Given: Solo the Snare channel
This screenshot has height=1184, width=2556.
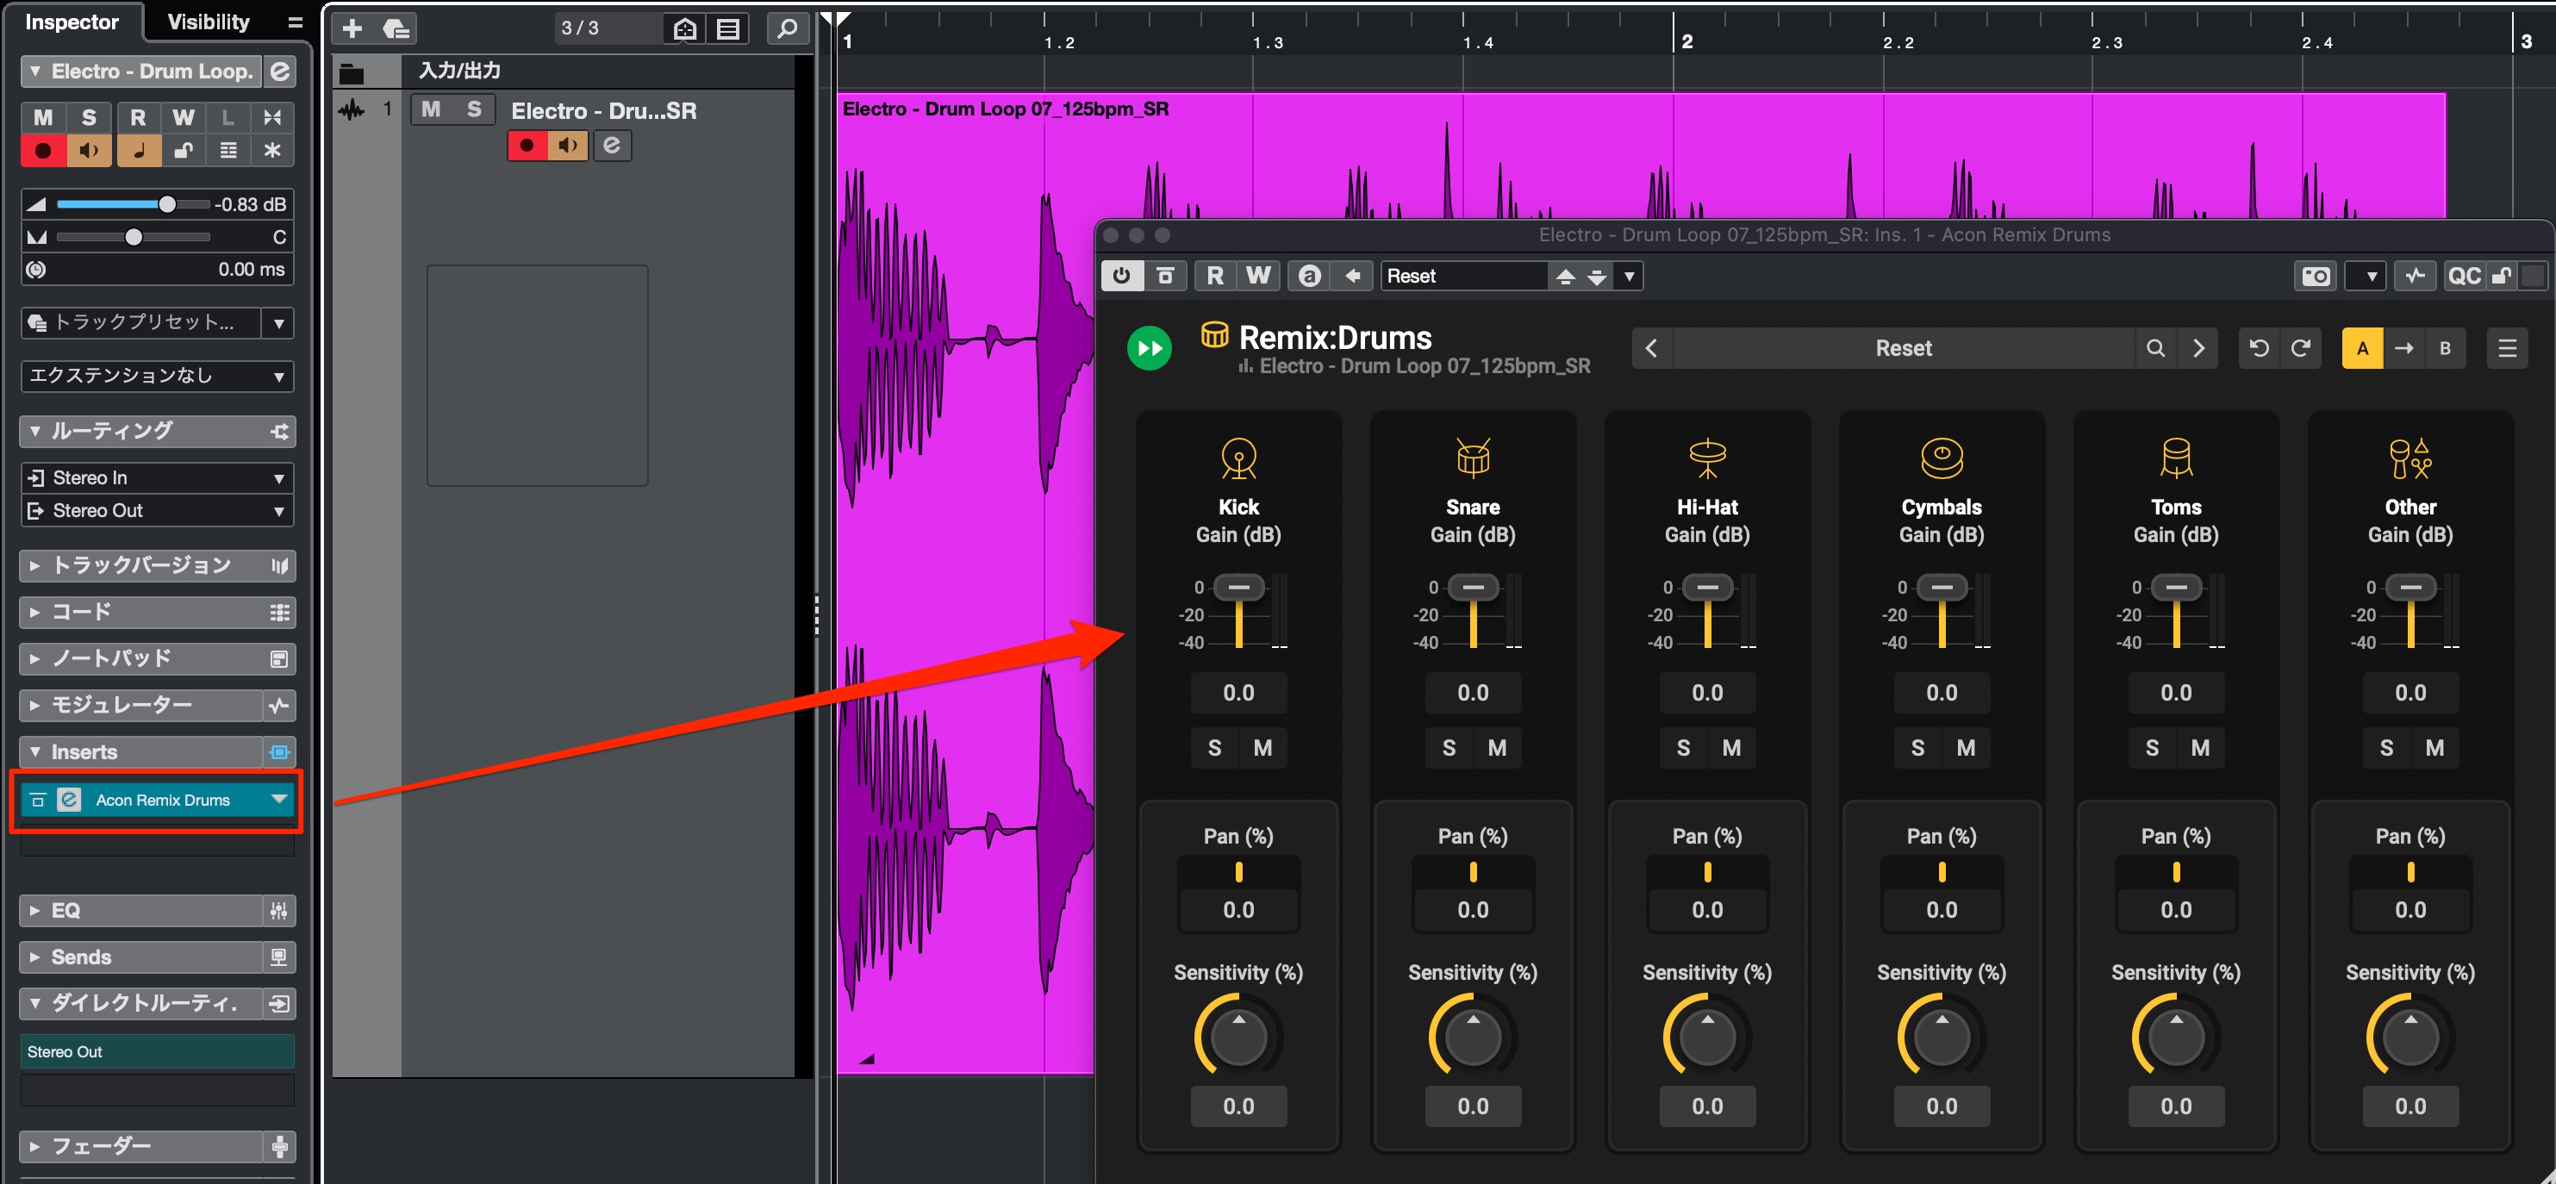Looking at the screenshot, I should [1449, 748].
